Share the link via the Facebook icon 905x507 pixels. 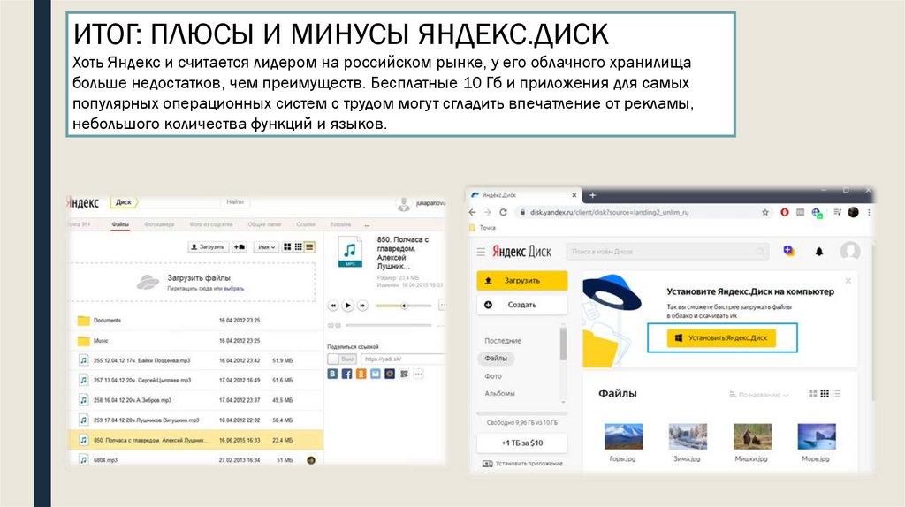click(x=346, y=374)
